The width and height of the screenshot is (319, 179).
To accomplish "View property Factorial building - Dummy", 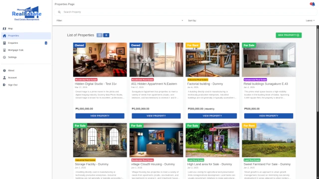I will pos(212,116).
